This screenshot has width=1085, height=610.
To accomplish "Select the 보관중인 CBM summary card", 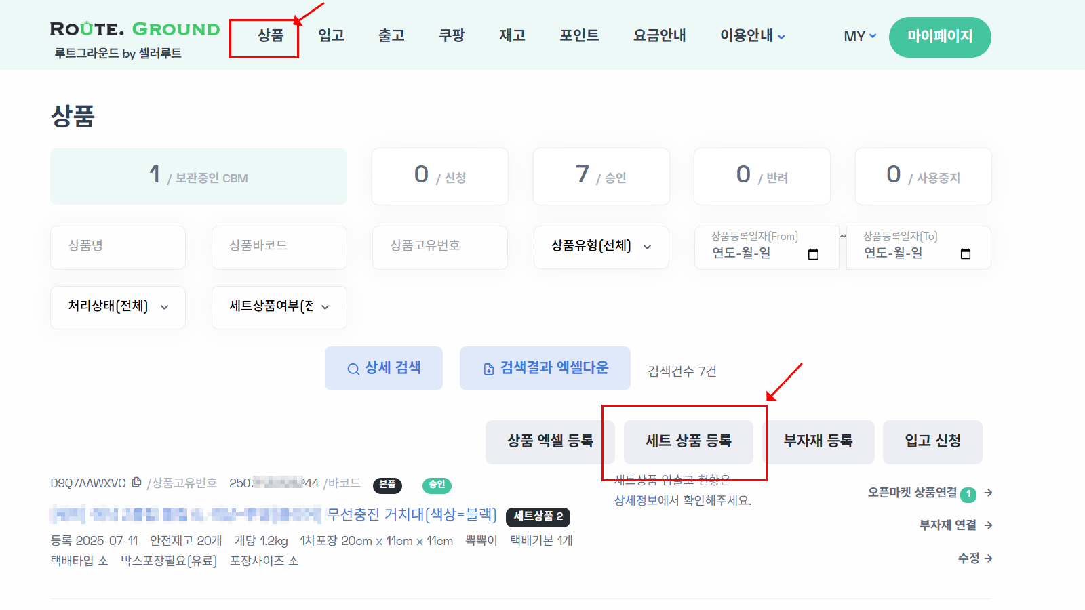I will click(x=198, y=176).
